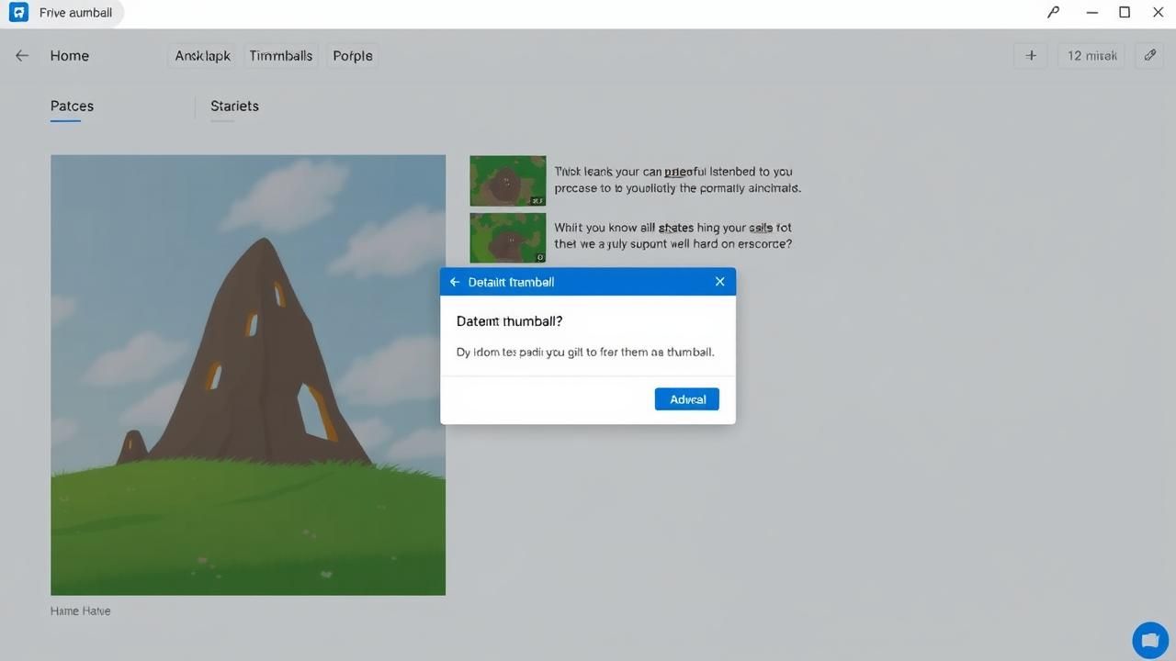Click the pen icon in title bar

coord(1053,13)
